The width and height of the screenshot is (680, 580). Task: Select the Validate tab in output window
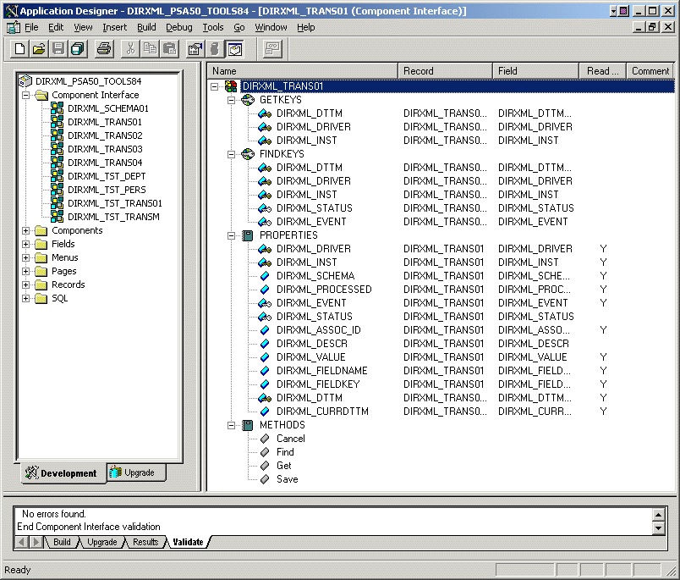pyautogui.click(x=188, y=542)
